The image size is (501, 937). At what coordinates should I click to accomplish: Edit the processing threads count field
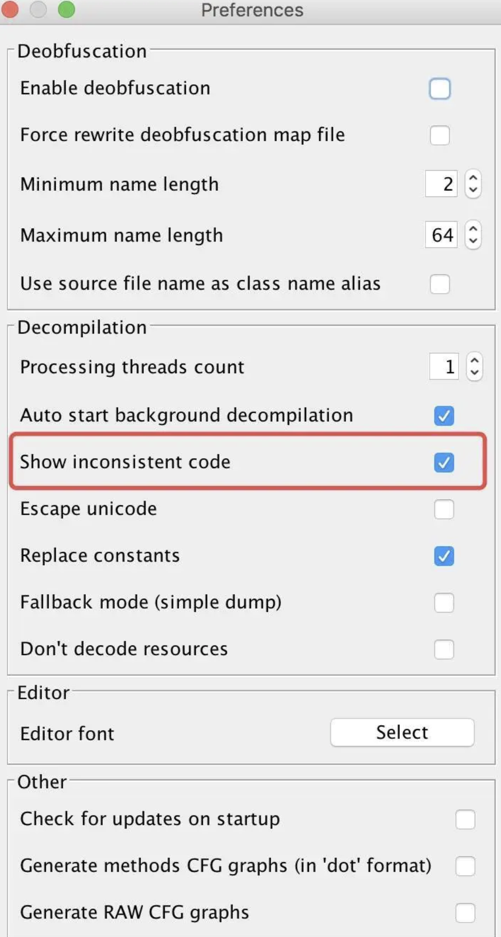(x=443, y=367)
